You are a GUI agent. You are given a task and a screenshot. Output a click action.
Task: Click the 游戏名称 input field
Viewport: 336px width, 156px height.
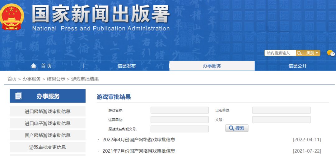tap(180, 110)
